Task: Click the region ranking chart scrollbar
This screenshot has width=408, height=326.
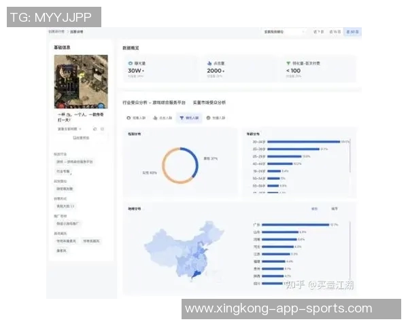Action: coord(350,251)
